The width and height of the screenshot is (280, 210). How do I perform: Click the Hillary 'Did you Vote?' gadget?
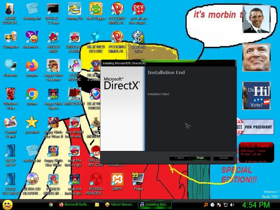[256, 96]
